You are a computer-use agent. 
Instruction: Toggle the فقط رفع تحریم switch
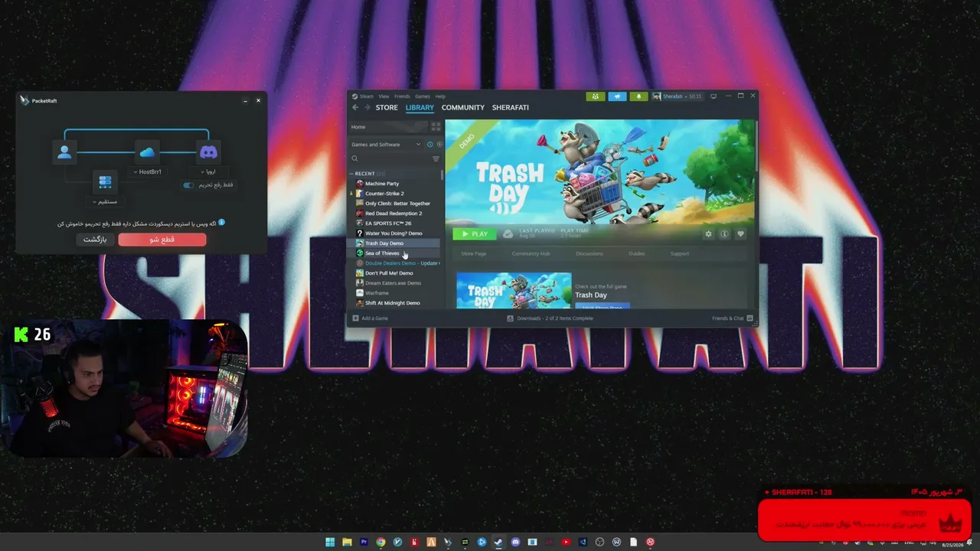(x=188, y=185)
